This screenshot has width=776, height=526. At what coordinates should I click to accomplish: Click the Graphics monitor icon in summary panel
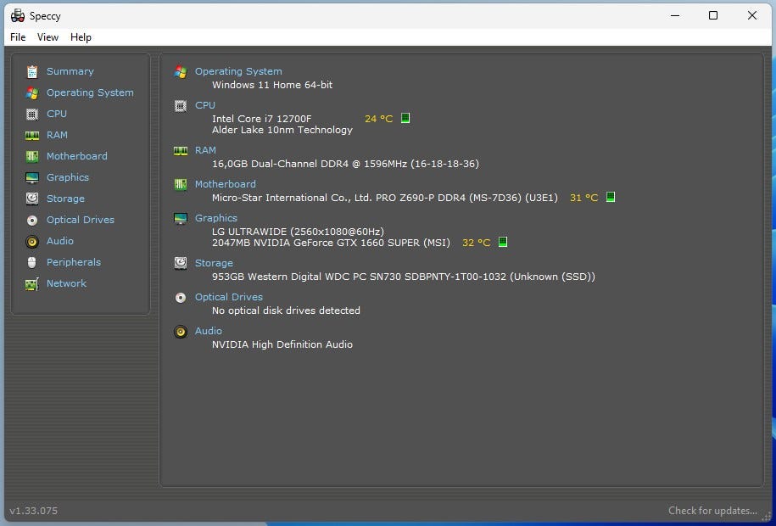(x=181, y=218)
